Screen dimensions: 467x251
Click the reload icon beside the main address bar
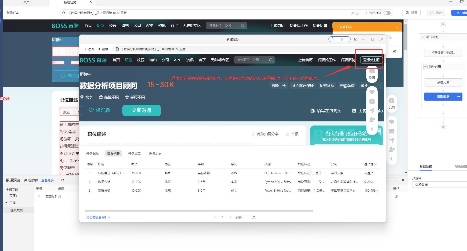coord(64,13)
